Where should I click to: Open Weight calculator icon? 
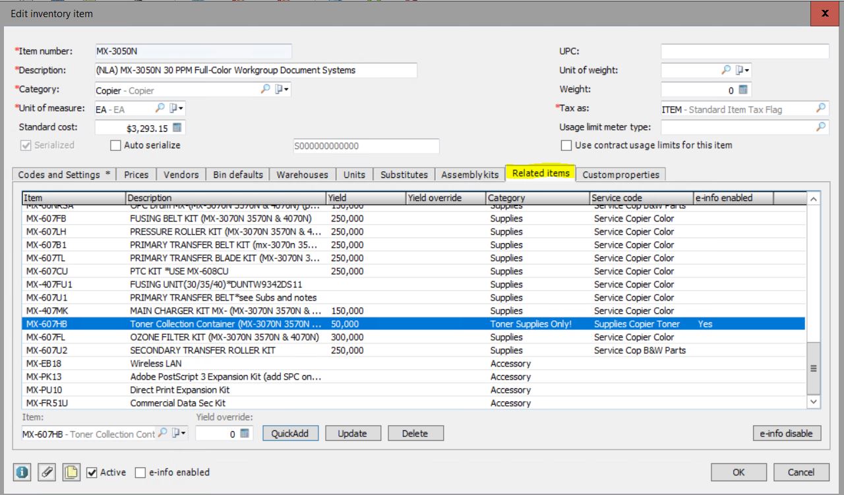743,90
